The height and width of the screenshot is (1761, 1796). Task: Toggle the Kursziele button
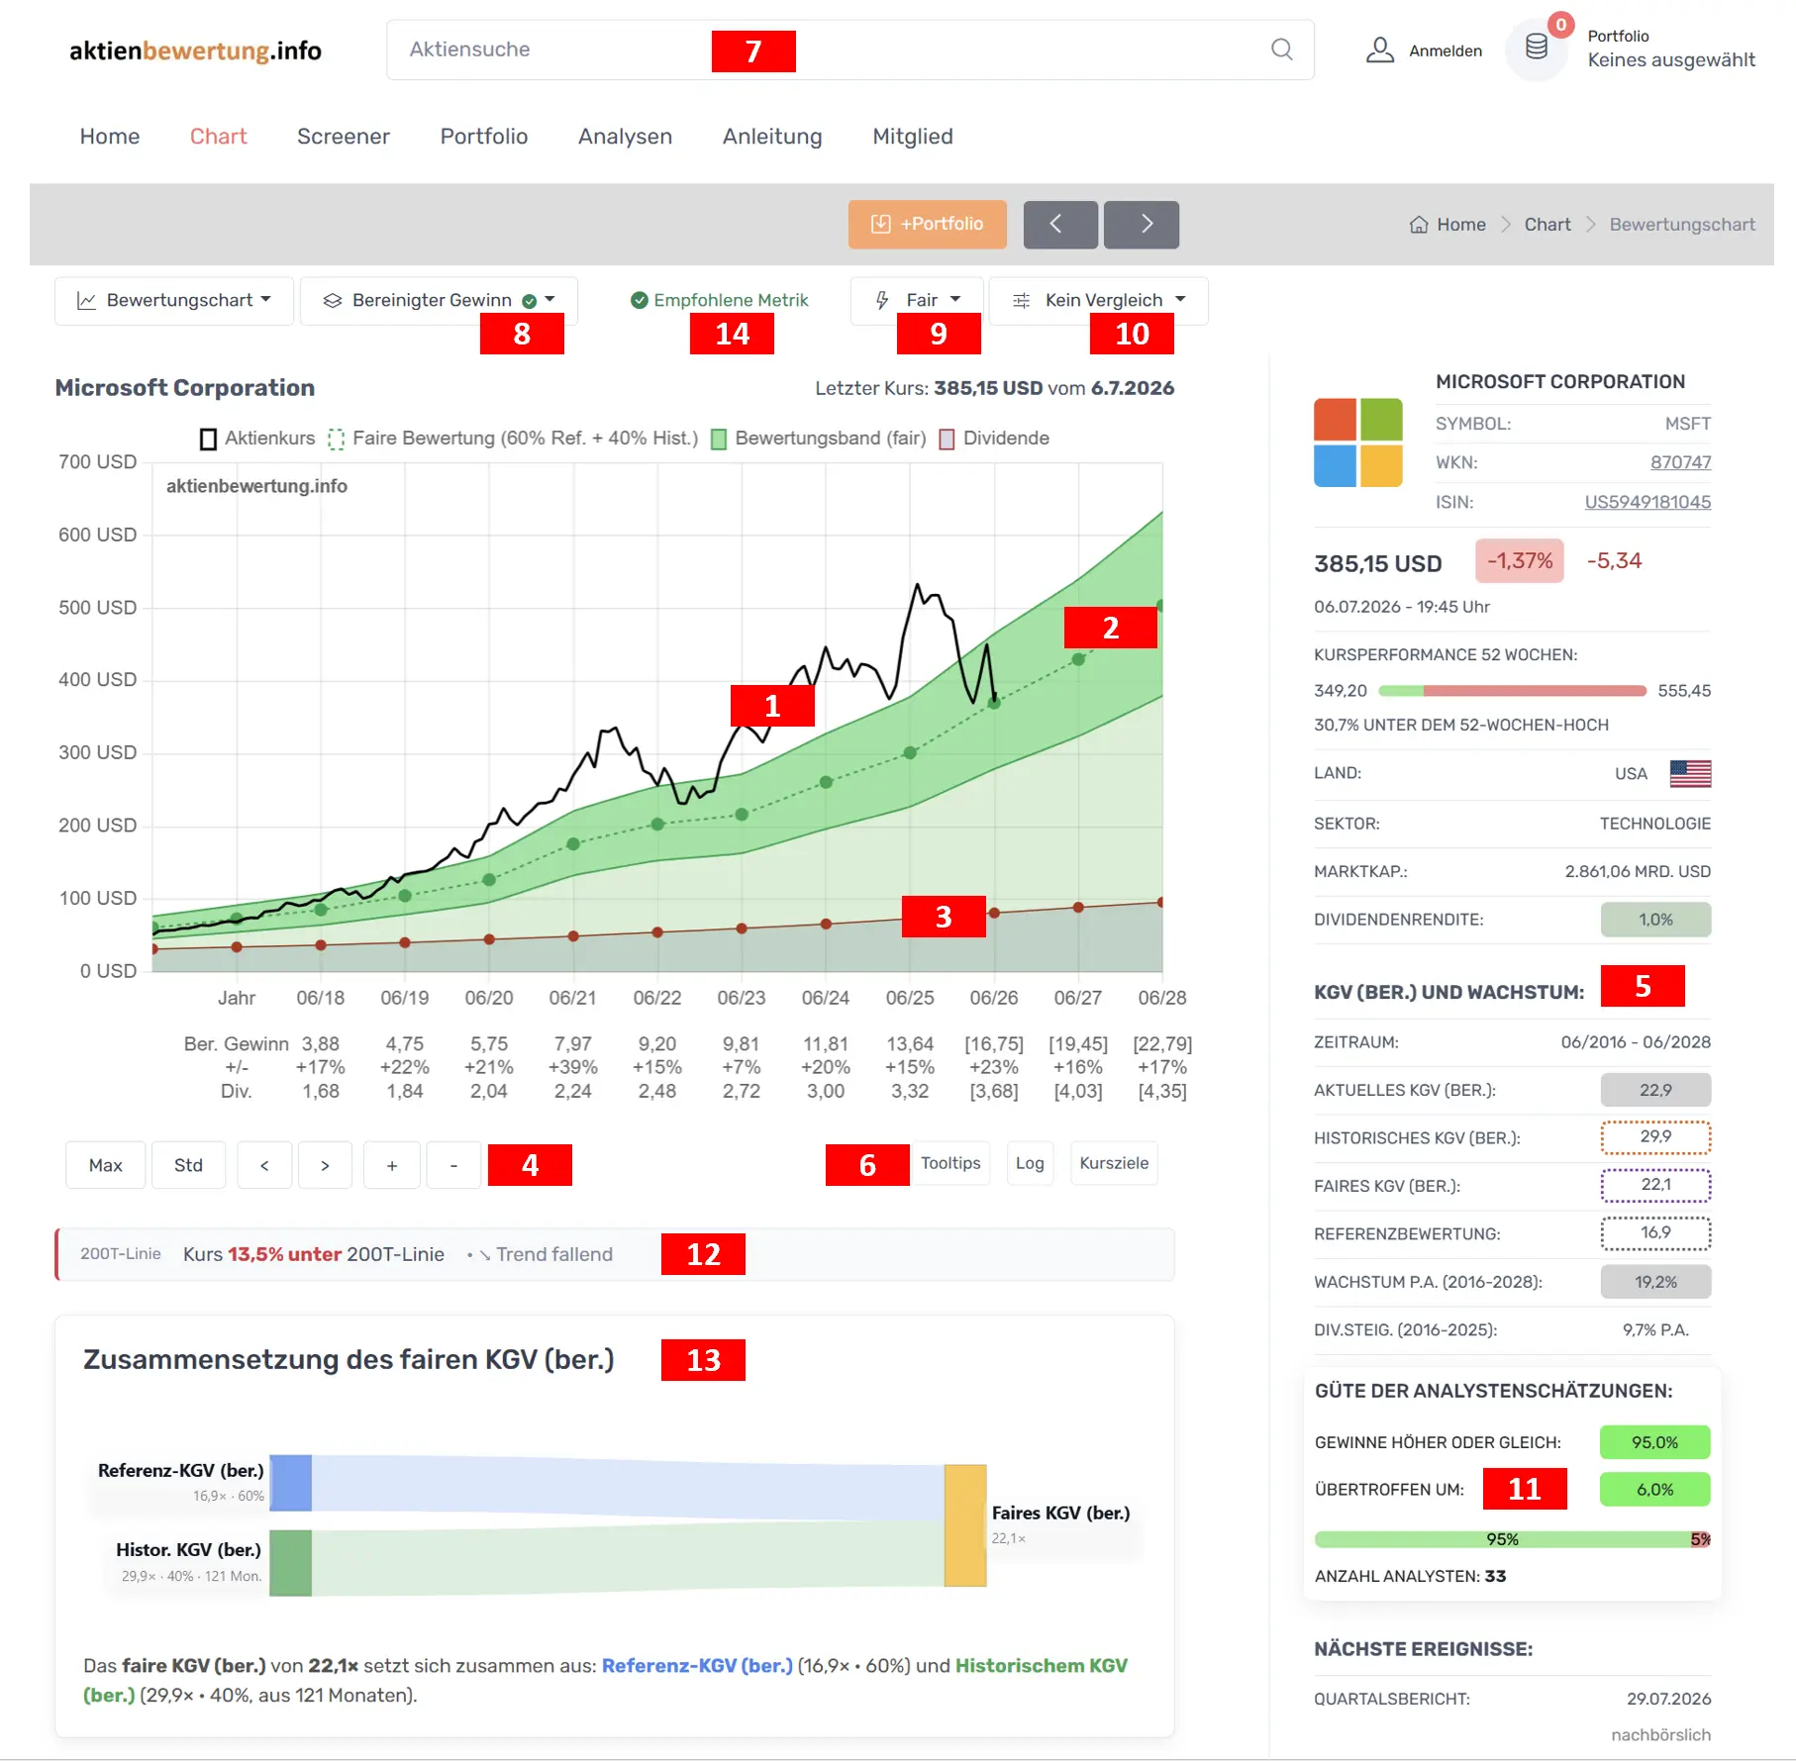click(1114, 1163)
